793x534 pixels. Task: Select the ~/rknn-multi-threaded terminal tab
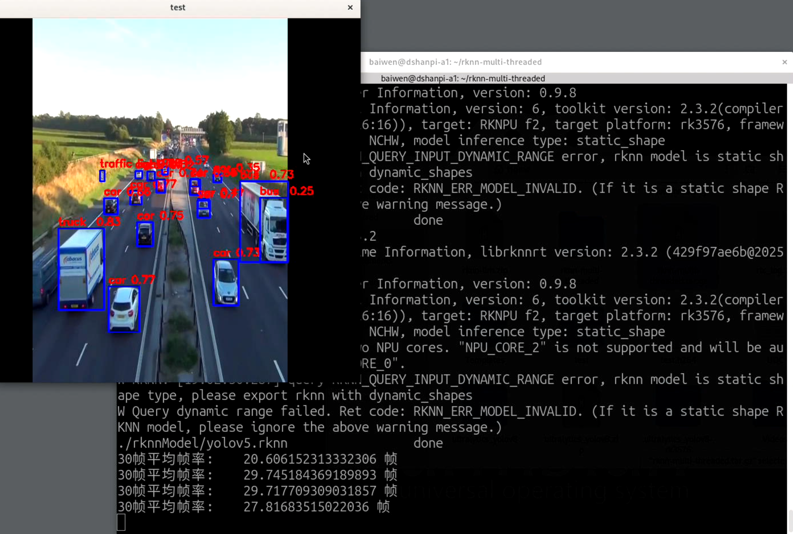[463, 79]
